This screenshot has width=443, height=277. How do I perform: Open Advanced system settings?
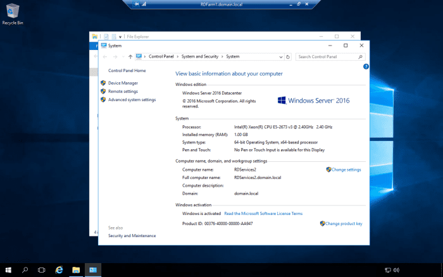(132, 99)
